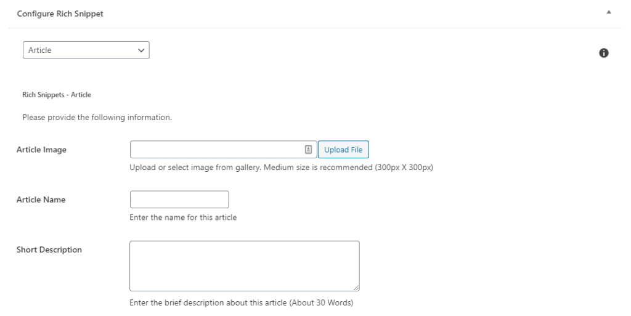Collapse the Configure Rich Snippet panel triangle
The width and height of the screenshot is (631, 316).
pos(608,12)
